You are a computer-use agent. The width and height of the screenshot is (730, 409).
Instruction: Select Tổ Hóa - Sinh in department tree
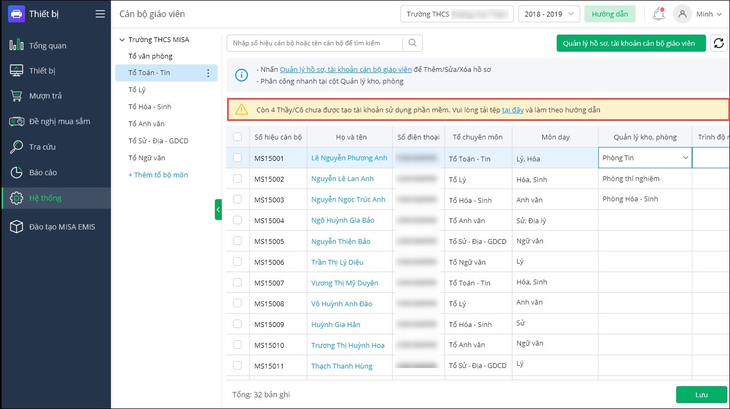tap(150, 107)
